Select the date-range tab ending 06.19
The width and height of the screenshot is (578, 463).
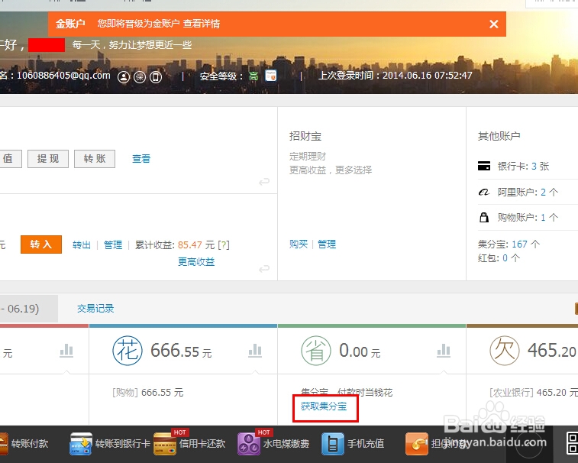[29, 309]
